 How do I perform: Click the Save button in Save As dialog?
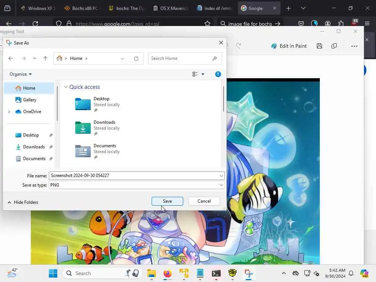(x=167, y=201)
